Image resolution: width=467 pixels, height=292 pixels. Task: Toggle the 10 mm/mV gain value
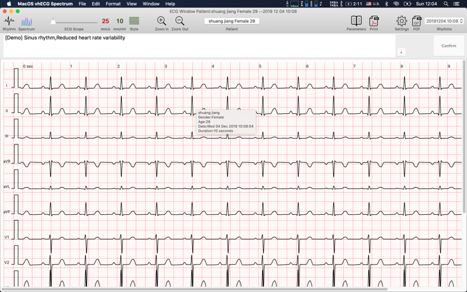pos(120,21)
